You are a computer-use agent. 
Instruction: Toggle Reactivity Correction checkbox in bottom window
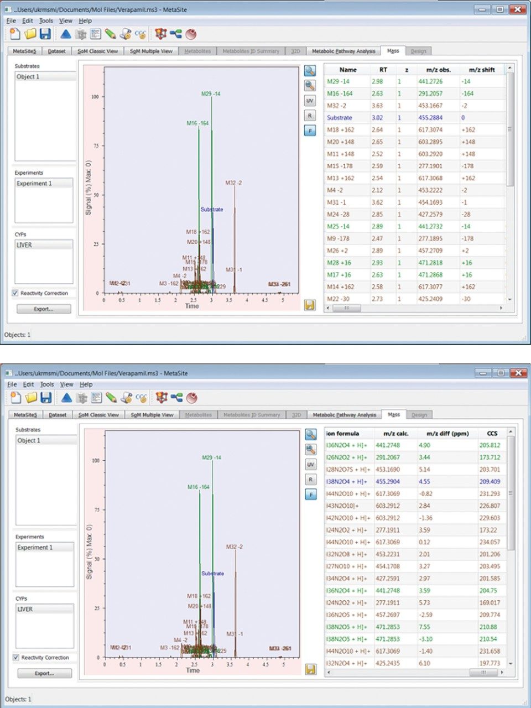[x=16, y=658]
